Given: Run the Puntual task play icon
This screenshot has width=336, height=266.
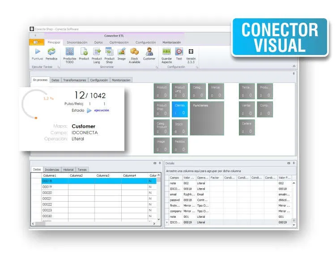Looking at the screenshot, I should pos(38,51).
